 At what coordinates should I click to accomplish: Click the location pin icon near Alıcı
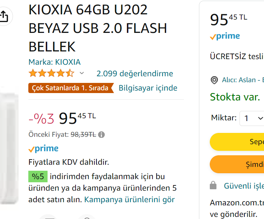pos(214,80)
